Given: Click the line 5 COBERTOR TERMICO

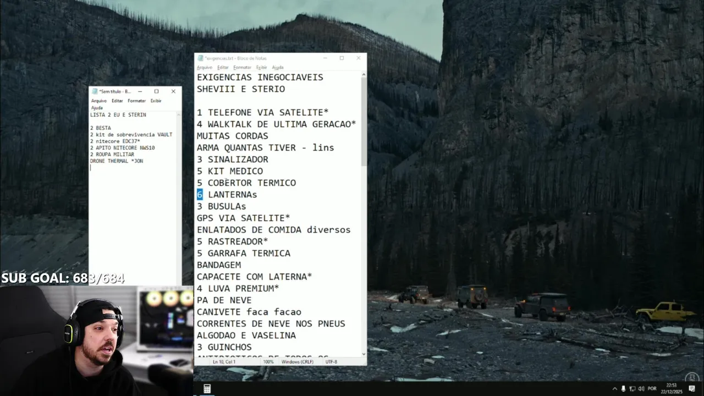Looking at the screenshot, I should (x=246, y=183).
